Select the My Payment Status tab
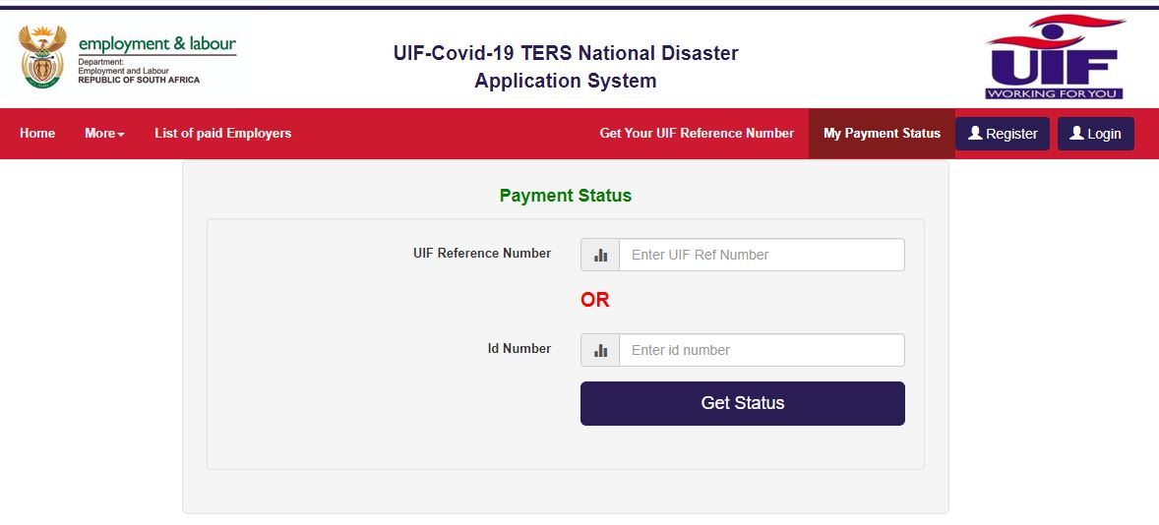The width and height of the screenshot is (1159, 525). click(x=882, y=133)
